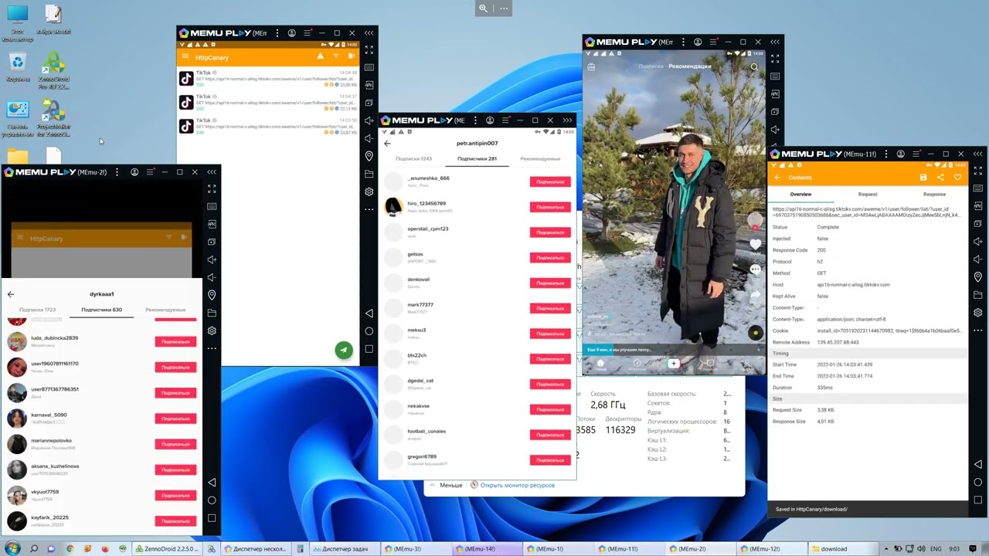Go back from the Contents screen
989x556 pixels.
click(778, 178)
